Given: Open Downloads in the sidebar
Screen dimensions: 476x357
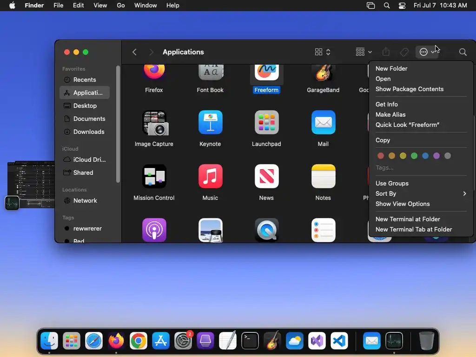Looking at the screenshot, I should tap(85, 132).
